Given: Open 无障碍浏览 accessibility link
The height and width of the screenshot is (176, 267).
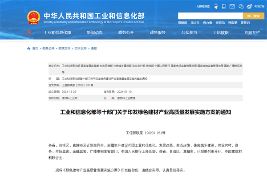Looking at the screenshot, I should [x=203, y=7].
